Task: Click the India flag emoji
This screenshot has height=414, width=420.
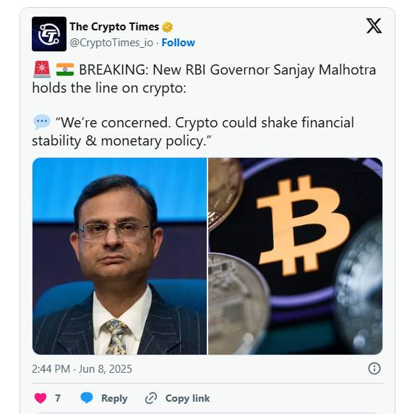Action: [x=65, y=69]
